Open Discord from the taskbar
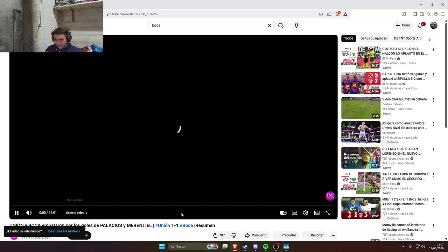The image size is (448, 252). click(x=255, y=246)
